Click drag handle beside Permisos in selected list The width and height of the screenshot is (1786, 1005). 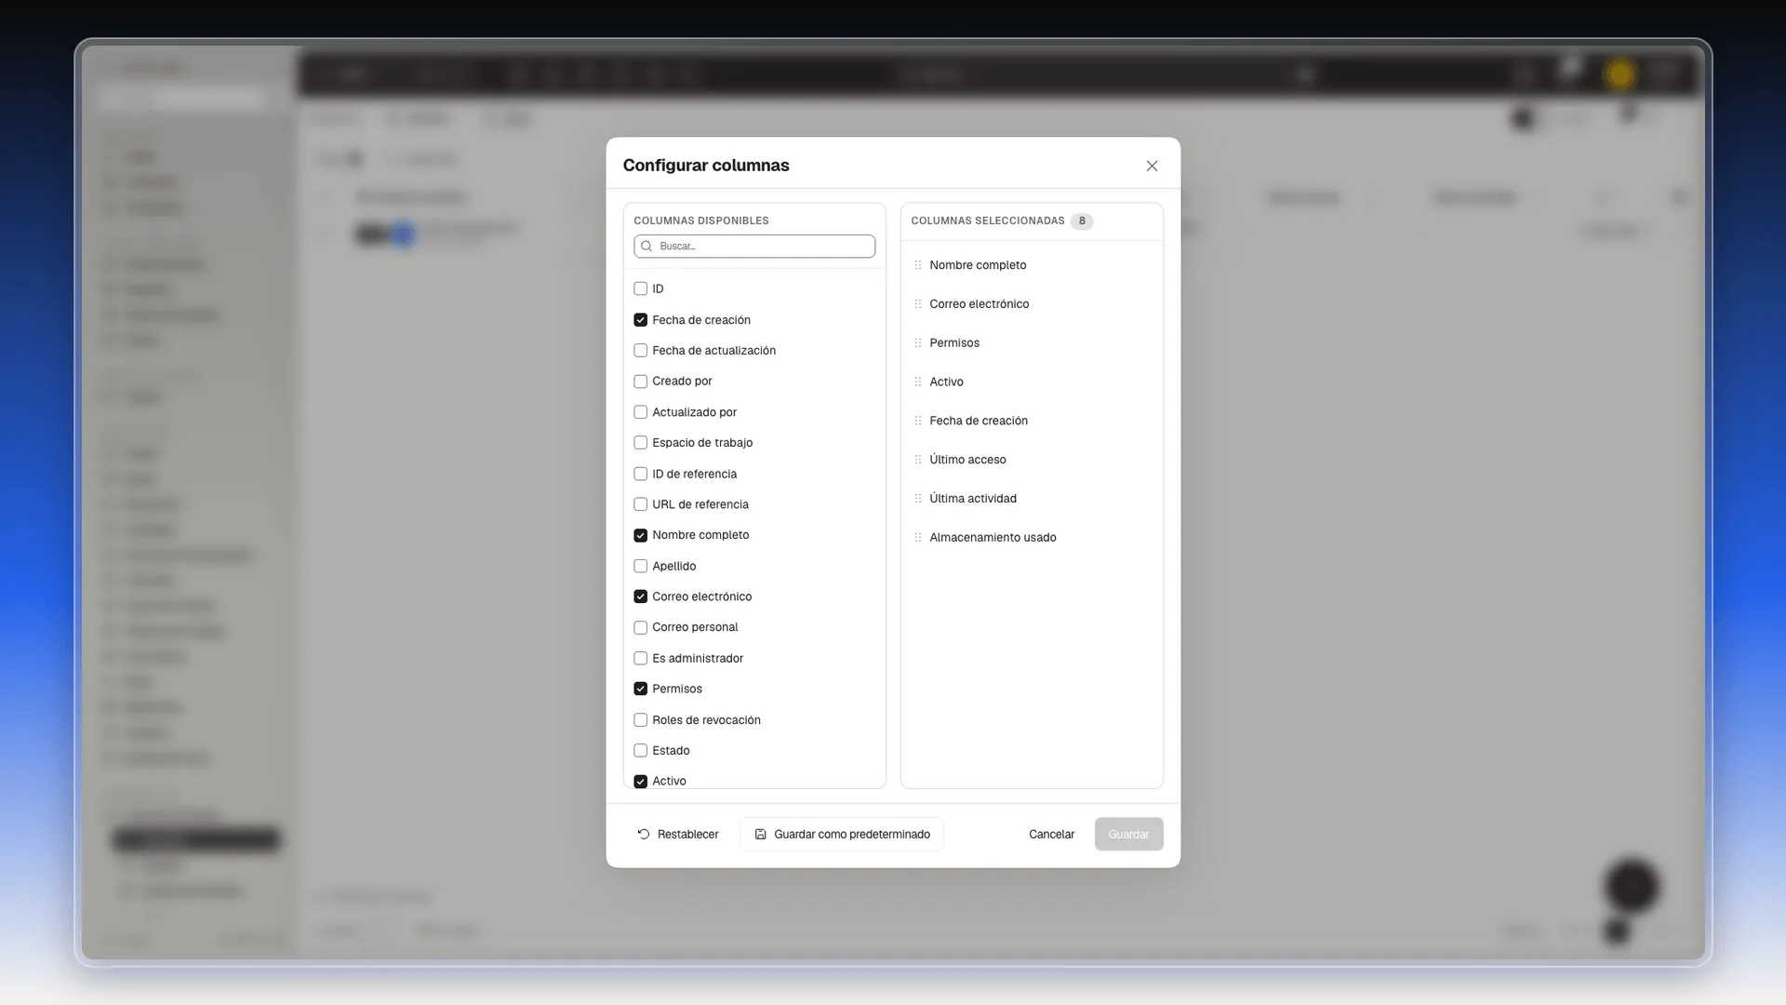918,343
